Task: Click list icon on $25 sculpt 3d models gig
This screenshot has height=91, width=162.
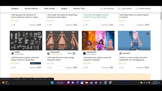Action: click(x=48, y=25)
